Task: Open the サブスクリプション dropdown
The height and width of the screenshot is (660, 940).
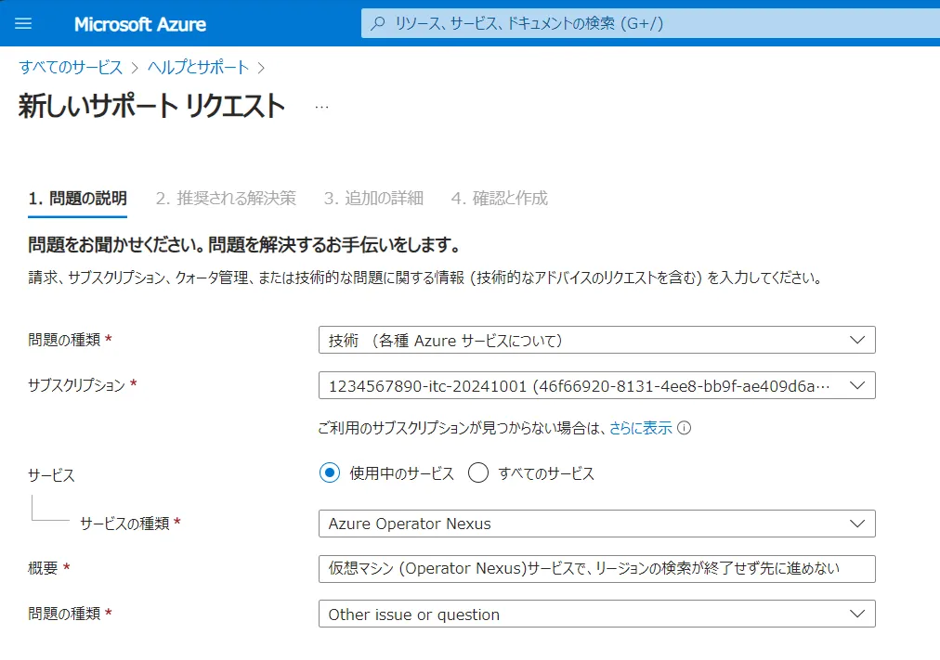Action: pyautogui.click(x=597, y=386)
